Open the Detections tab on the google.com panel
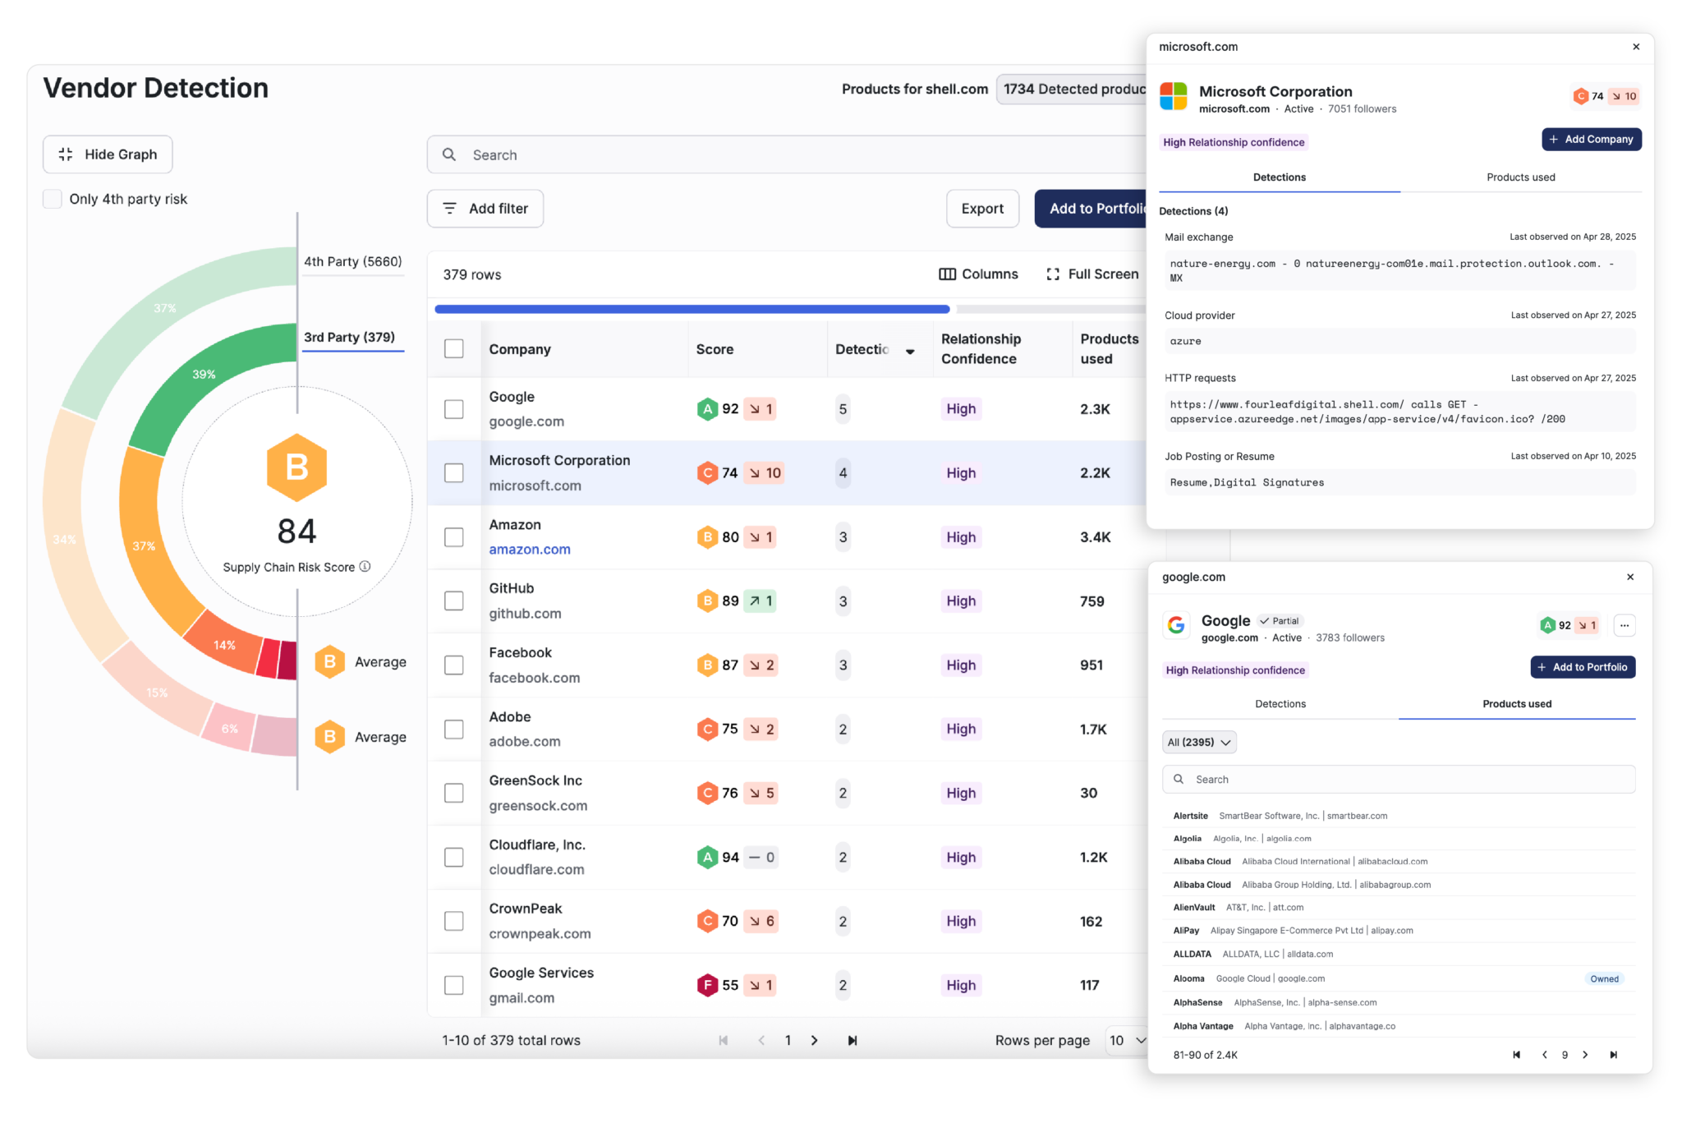1682x1123 pixels. coord(1279,703)
